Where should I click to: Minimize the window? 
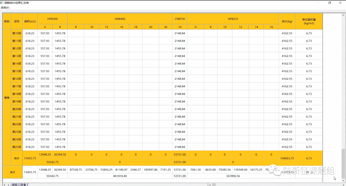(x=319, y=3)
